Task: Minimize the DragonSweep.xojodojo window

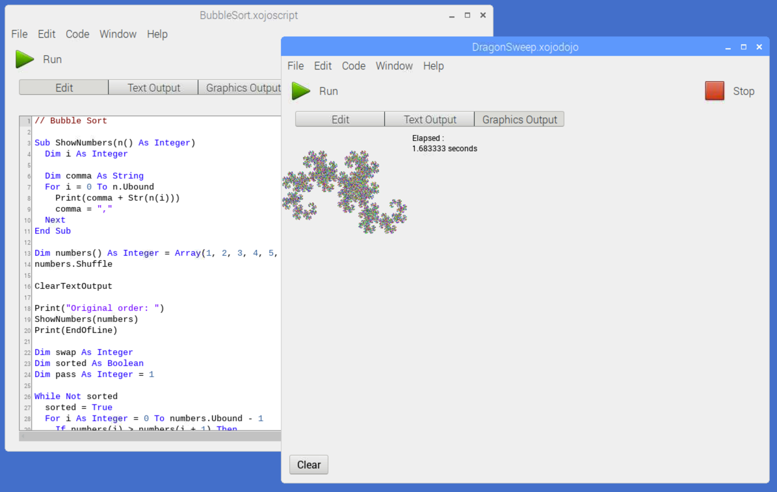Action: point(728,47)
